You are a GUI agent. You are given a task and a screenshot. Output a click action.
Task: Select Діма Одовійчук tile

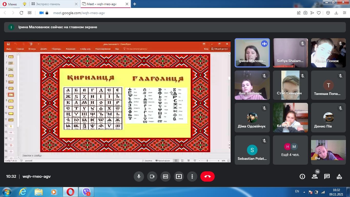[x=252, y=118]
